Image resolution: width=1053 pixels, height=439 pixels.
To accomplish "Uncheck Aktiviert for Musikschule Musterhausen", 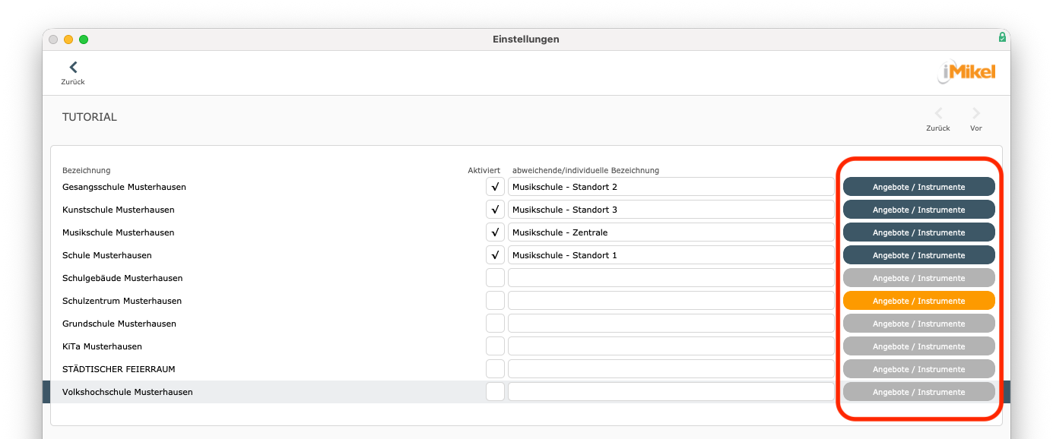I will coord(495,232).
